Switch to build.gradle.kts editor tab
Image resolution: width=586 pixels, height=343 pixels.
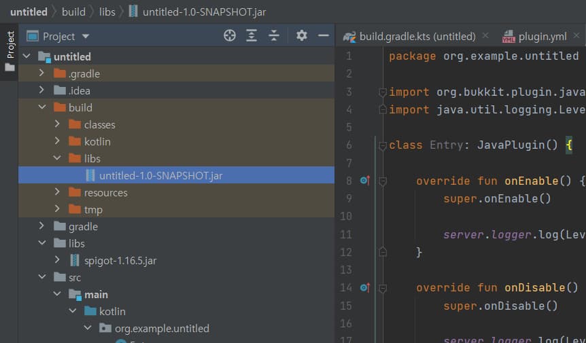pos(416,36)
